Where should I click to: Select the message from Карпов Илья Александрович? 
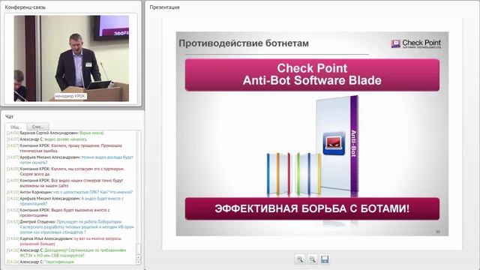(64, 241)
